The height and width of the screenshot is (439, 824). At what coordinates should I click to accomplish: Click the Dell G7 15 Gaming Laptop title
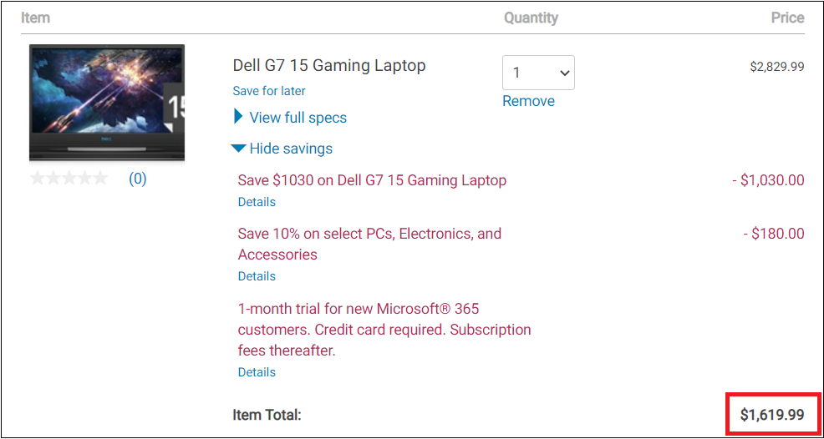(x=329, y=66)
